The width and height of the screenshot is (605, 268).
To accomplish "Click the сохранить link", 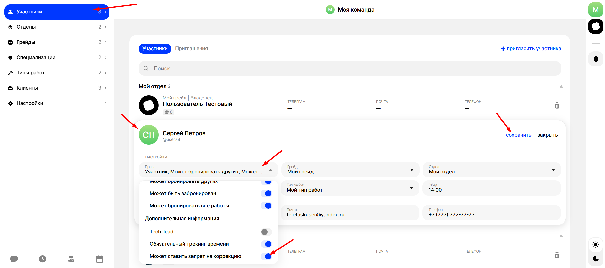I will 518,135.
